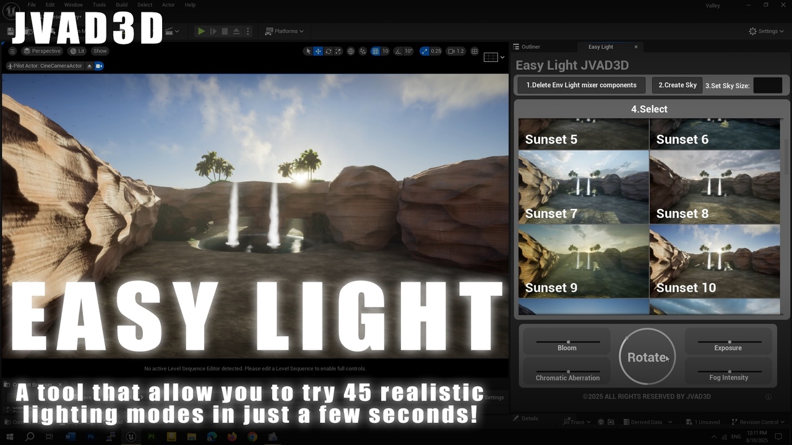Open the Lit view mode menu

pos(77,51)
